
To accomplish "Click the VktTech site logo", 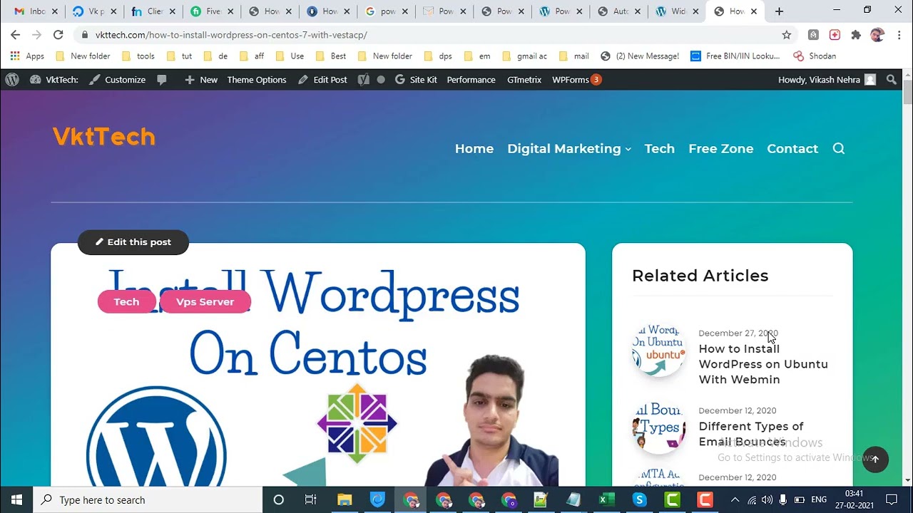I will click(x=104, y=136).
